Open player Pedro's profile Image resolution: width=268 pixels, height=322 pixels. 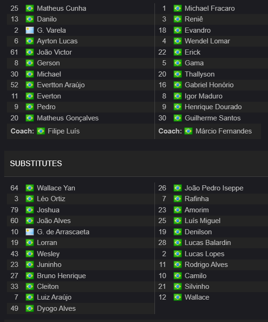46,107
